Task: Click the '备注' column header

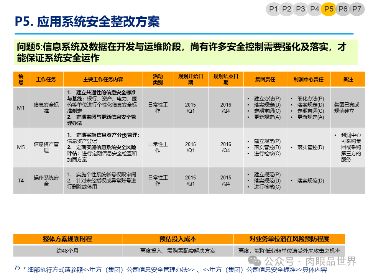Action: (348, 79)
